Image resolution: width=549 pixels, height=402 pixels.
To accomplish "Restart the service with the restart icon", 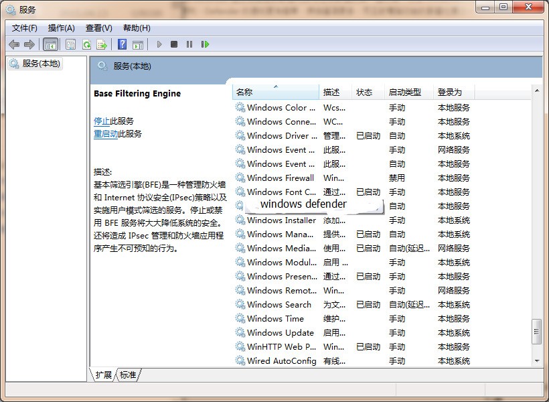I will (x=205, y=44).
